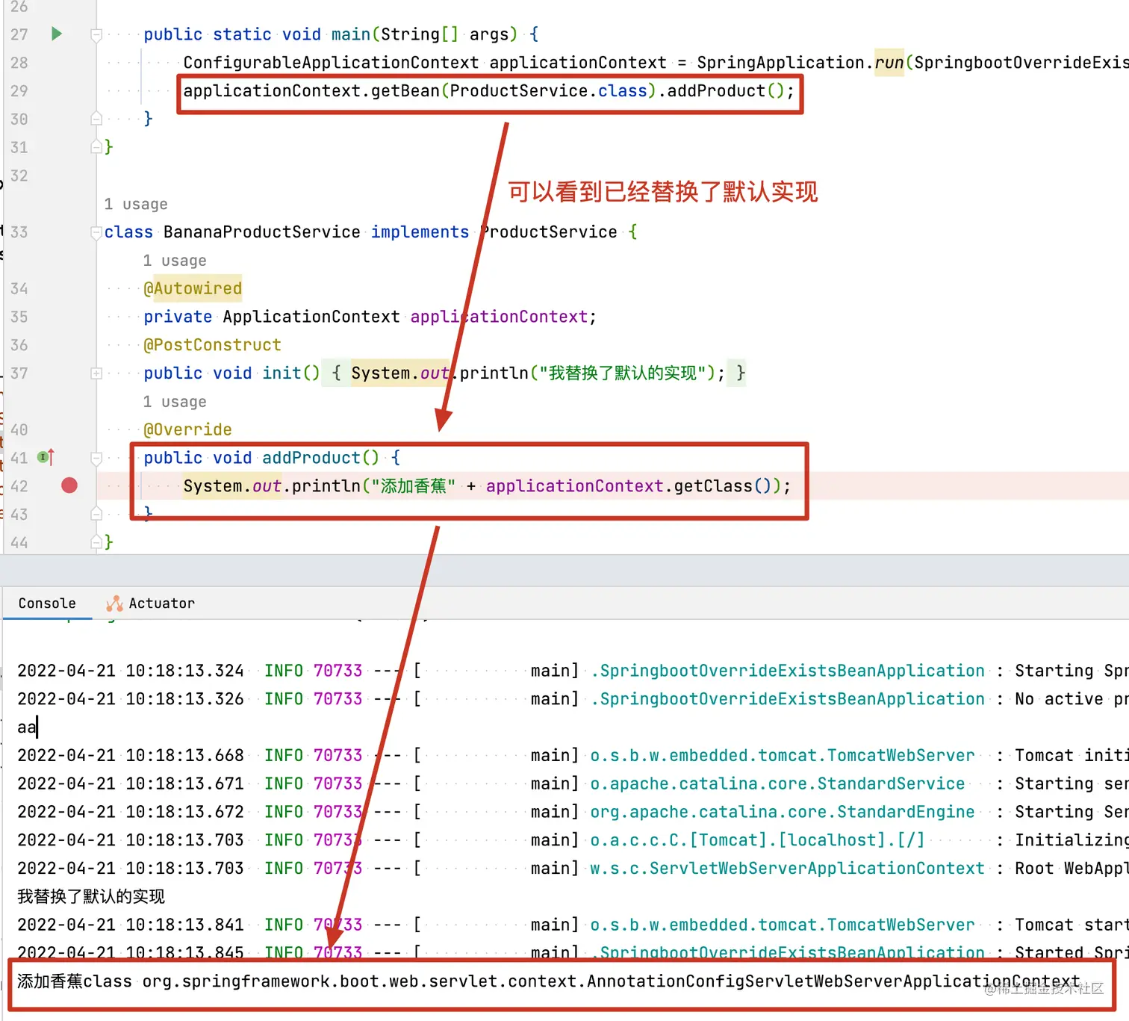Viewport: 1129px width, 1021px height.
Task: Click the 'aa' console input line
Action: click(x=27, y=727)
